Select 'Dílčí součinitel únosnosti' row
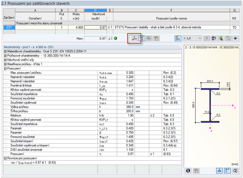243x178 pixels. click(x=92, y=150)
